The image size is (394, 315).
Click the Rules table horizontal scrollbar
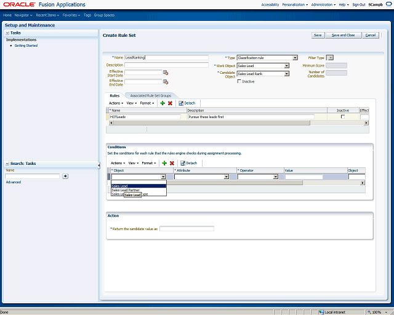[212, 123]
